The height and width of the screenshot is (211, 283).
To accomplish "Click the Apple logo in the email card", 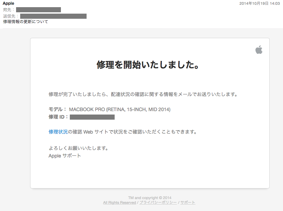I will point(259,50).
